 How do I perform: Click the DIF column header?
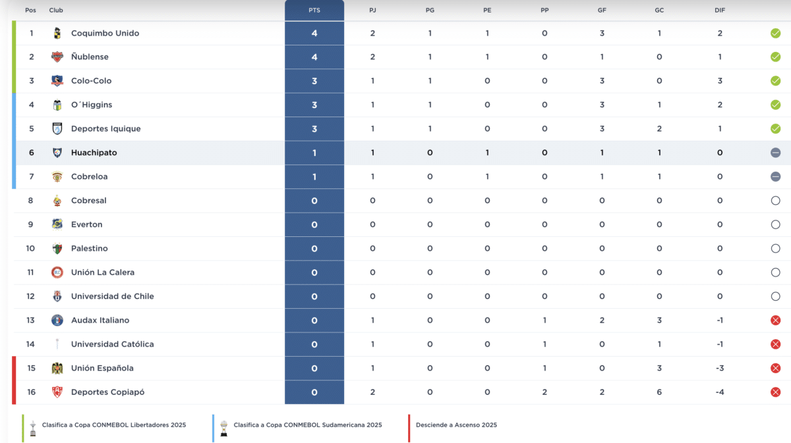pyautogui.click(x=720, y=10)
